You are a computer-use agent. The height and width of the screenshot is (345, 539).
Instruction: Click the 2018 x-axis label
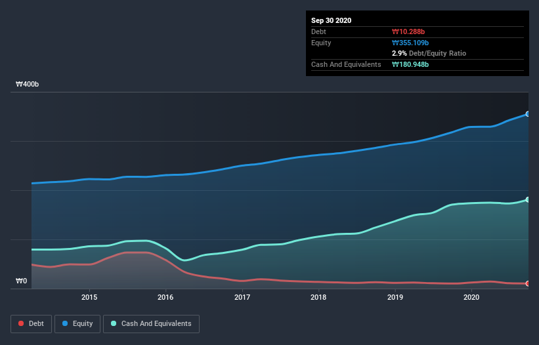318,297
